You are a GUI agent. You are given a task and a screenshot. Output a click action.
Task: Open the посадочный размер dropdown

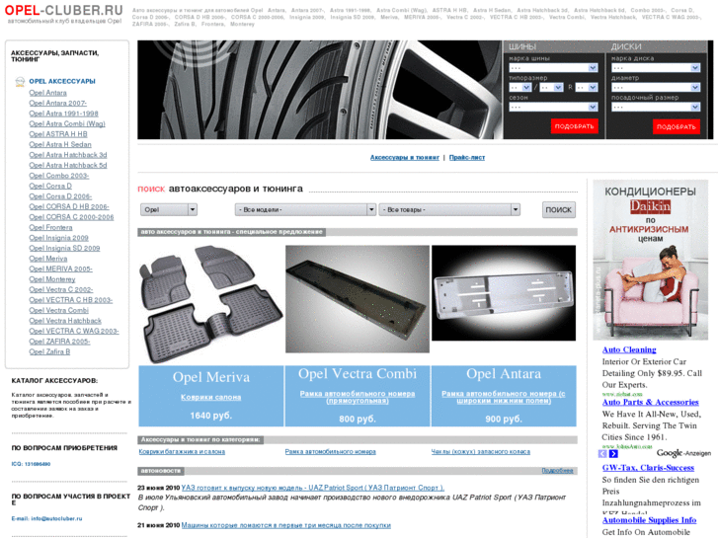tap(656, 108)
